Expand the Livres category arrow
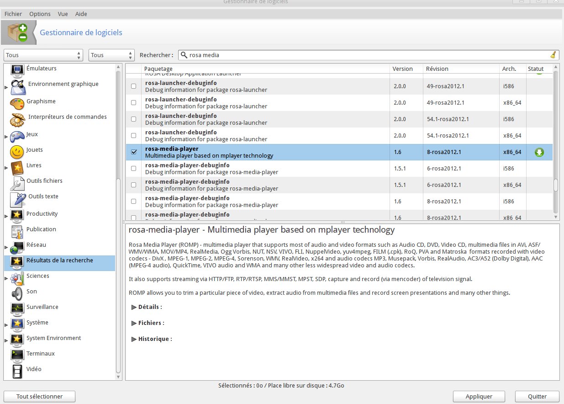Screen dimensions: 564x404 pyautogui.click(x=6, y=168)
